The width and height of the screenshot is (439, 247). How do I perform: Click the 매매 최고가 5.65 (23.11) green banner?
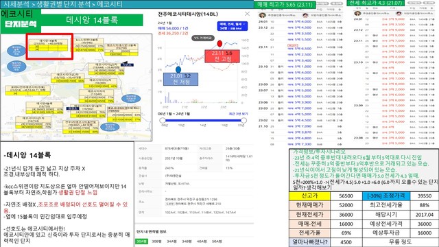click(x=285, y=5)
